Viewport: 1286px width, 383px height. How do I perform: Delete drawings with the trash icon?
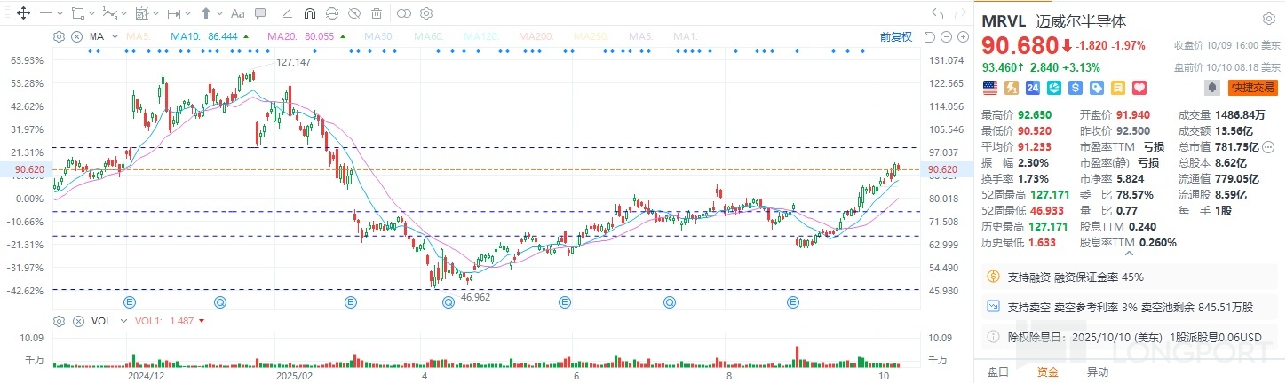377,13
